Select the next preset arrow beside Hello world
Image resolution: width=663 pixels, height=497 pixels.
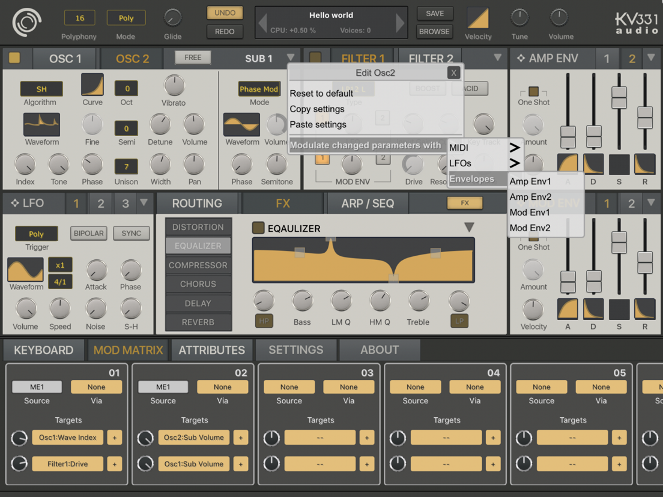tap(399, 22)
